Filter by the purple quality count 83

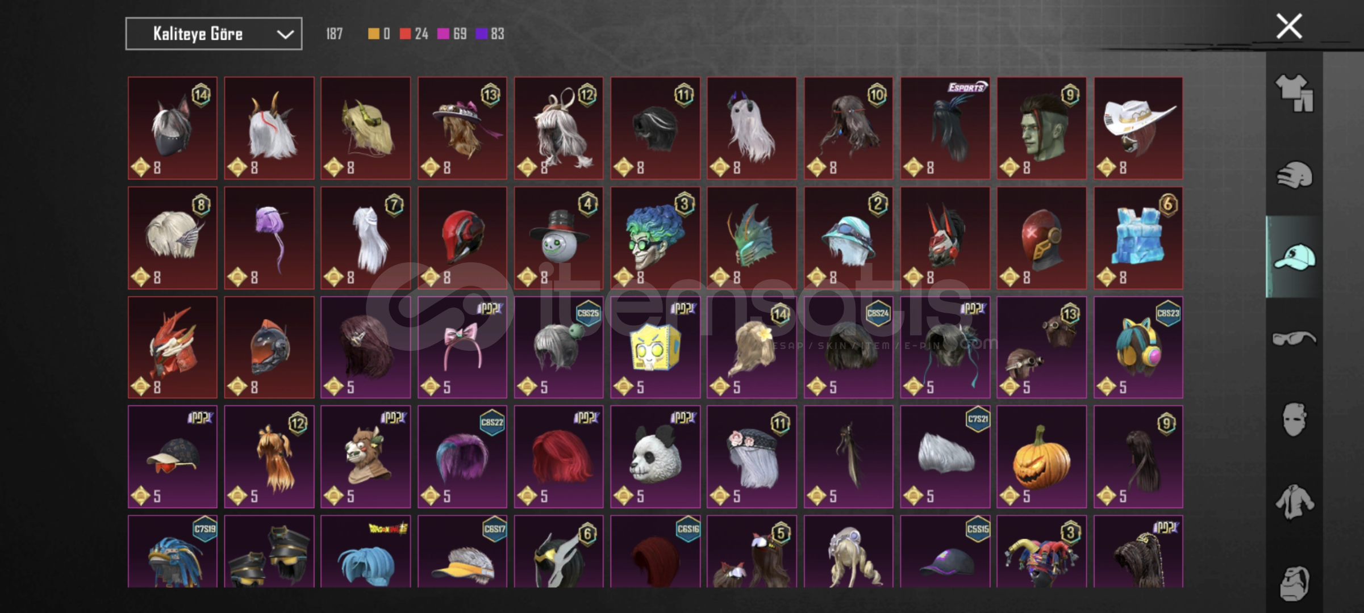click(490, 34)
